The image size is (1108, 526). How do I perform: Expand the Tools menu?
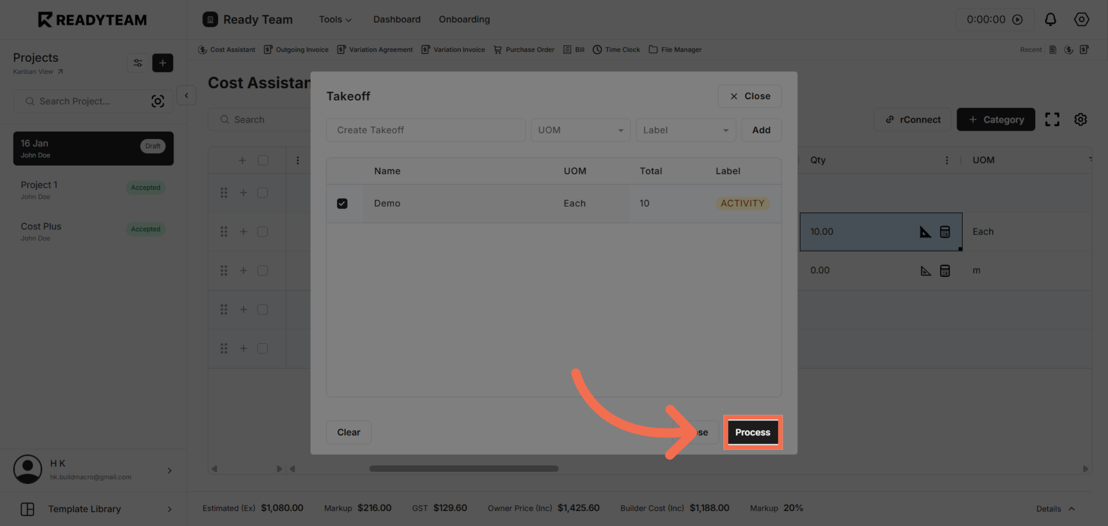(335, 19)
